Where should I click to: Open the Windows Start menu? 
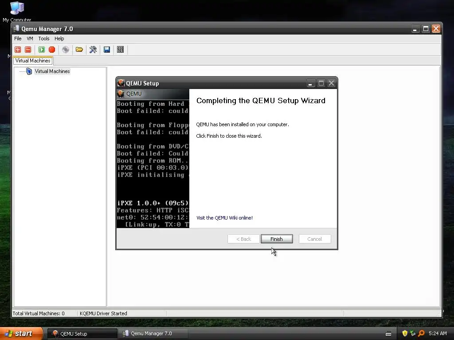click(21, 333)
